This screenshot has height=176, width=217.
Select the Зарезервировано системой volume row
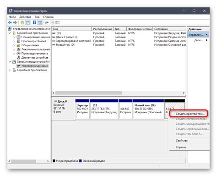(x=119, y=41)
